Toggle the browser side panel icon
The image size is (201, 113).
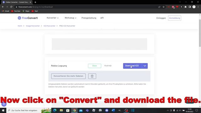pyautogui.click(x=190, y=7)
